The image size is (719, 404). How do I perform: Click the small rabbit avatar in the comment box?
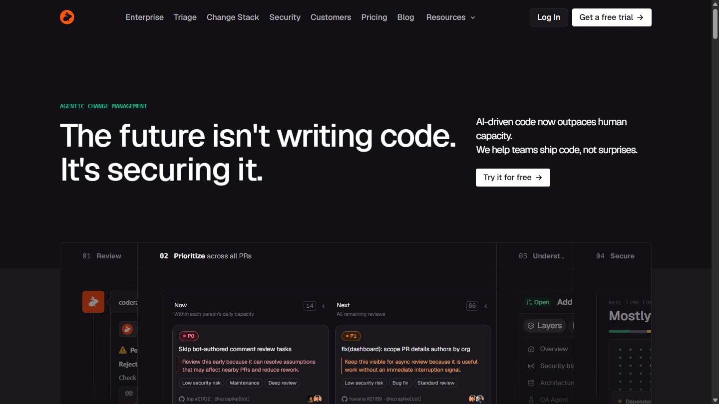pos(127,329)
